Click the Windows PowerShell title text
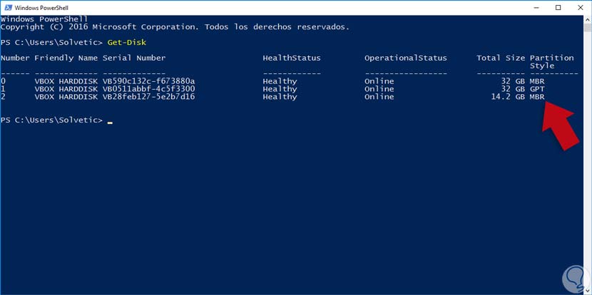Screen dimensions: 592x295 pos(44,7)
